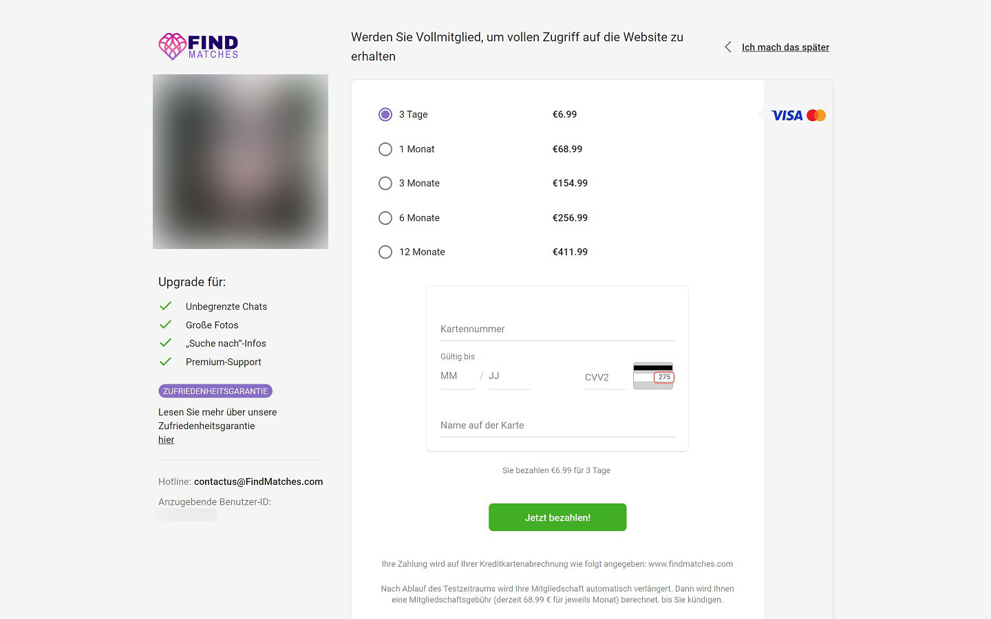Click the Kartennummer input field
This screenshot has width=991, height=619.
pos(557,329)
